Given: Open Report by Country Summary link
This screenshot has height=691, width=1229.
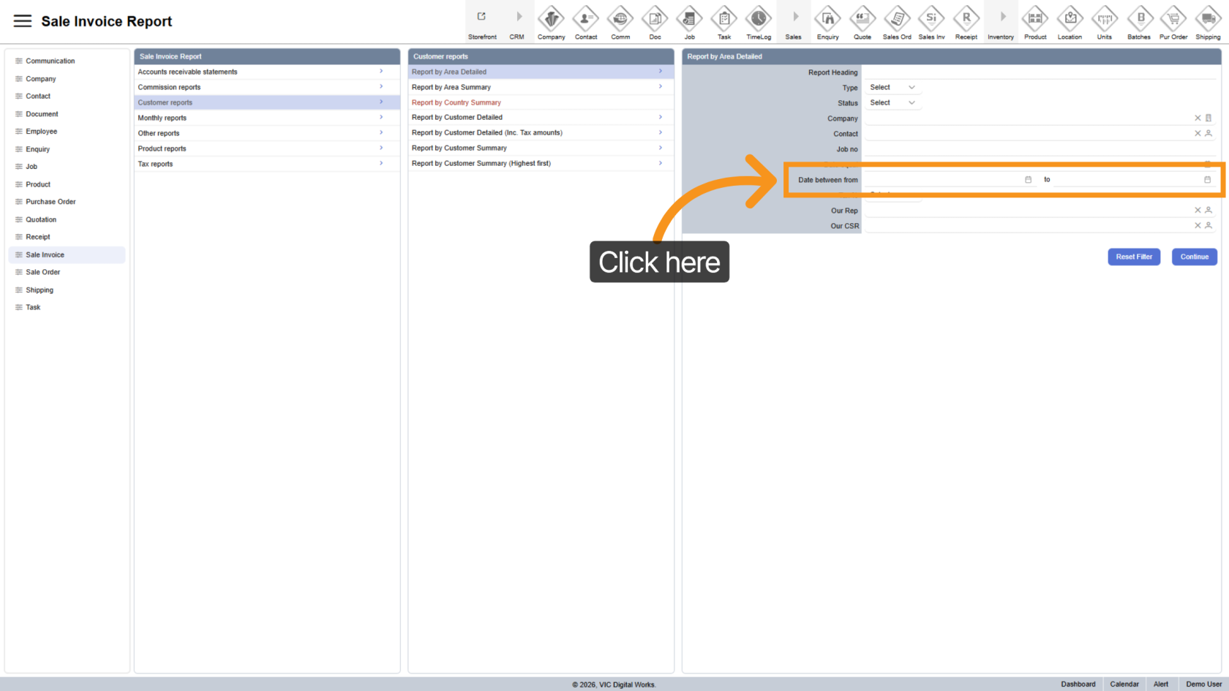Looking at the screenshot, I should 456,102.
